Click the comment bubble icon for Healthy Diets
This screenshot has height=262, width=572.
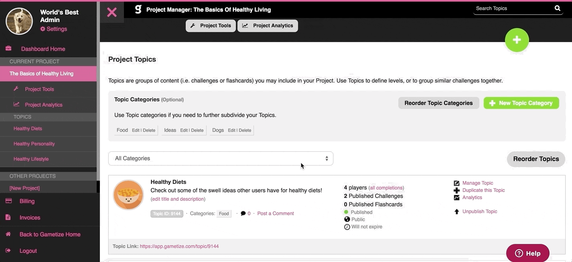(x=243, y=214)
